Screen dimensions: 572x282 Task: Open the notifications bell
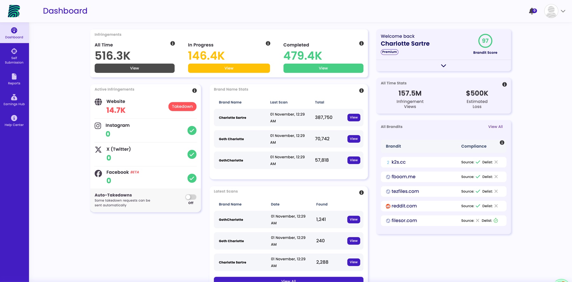coord(532,11)
